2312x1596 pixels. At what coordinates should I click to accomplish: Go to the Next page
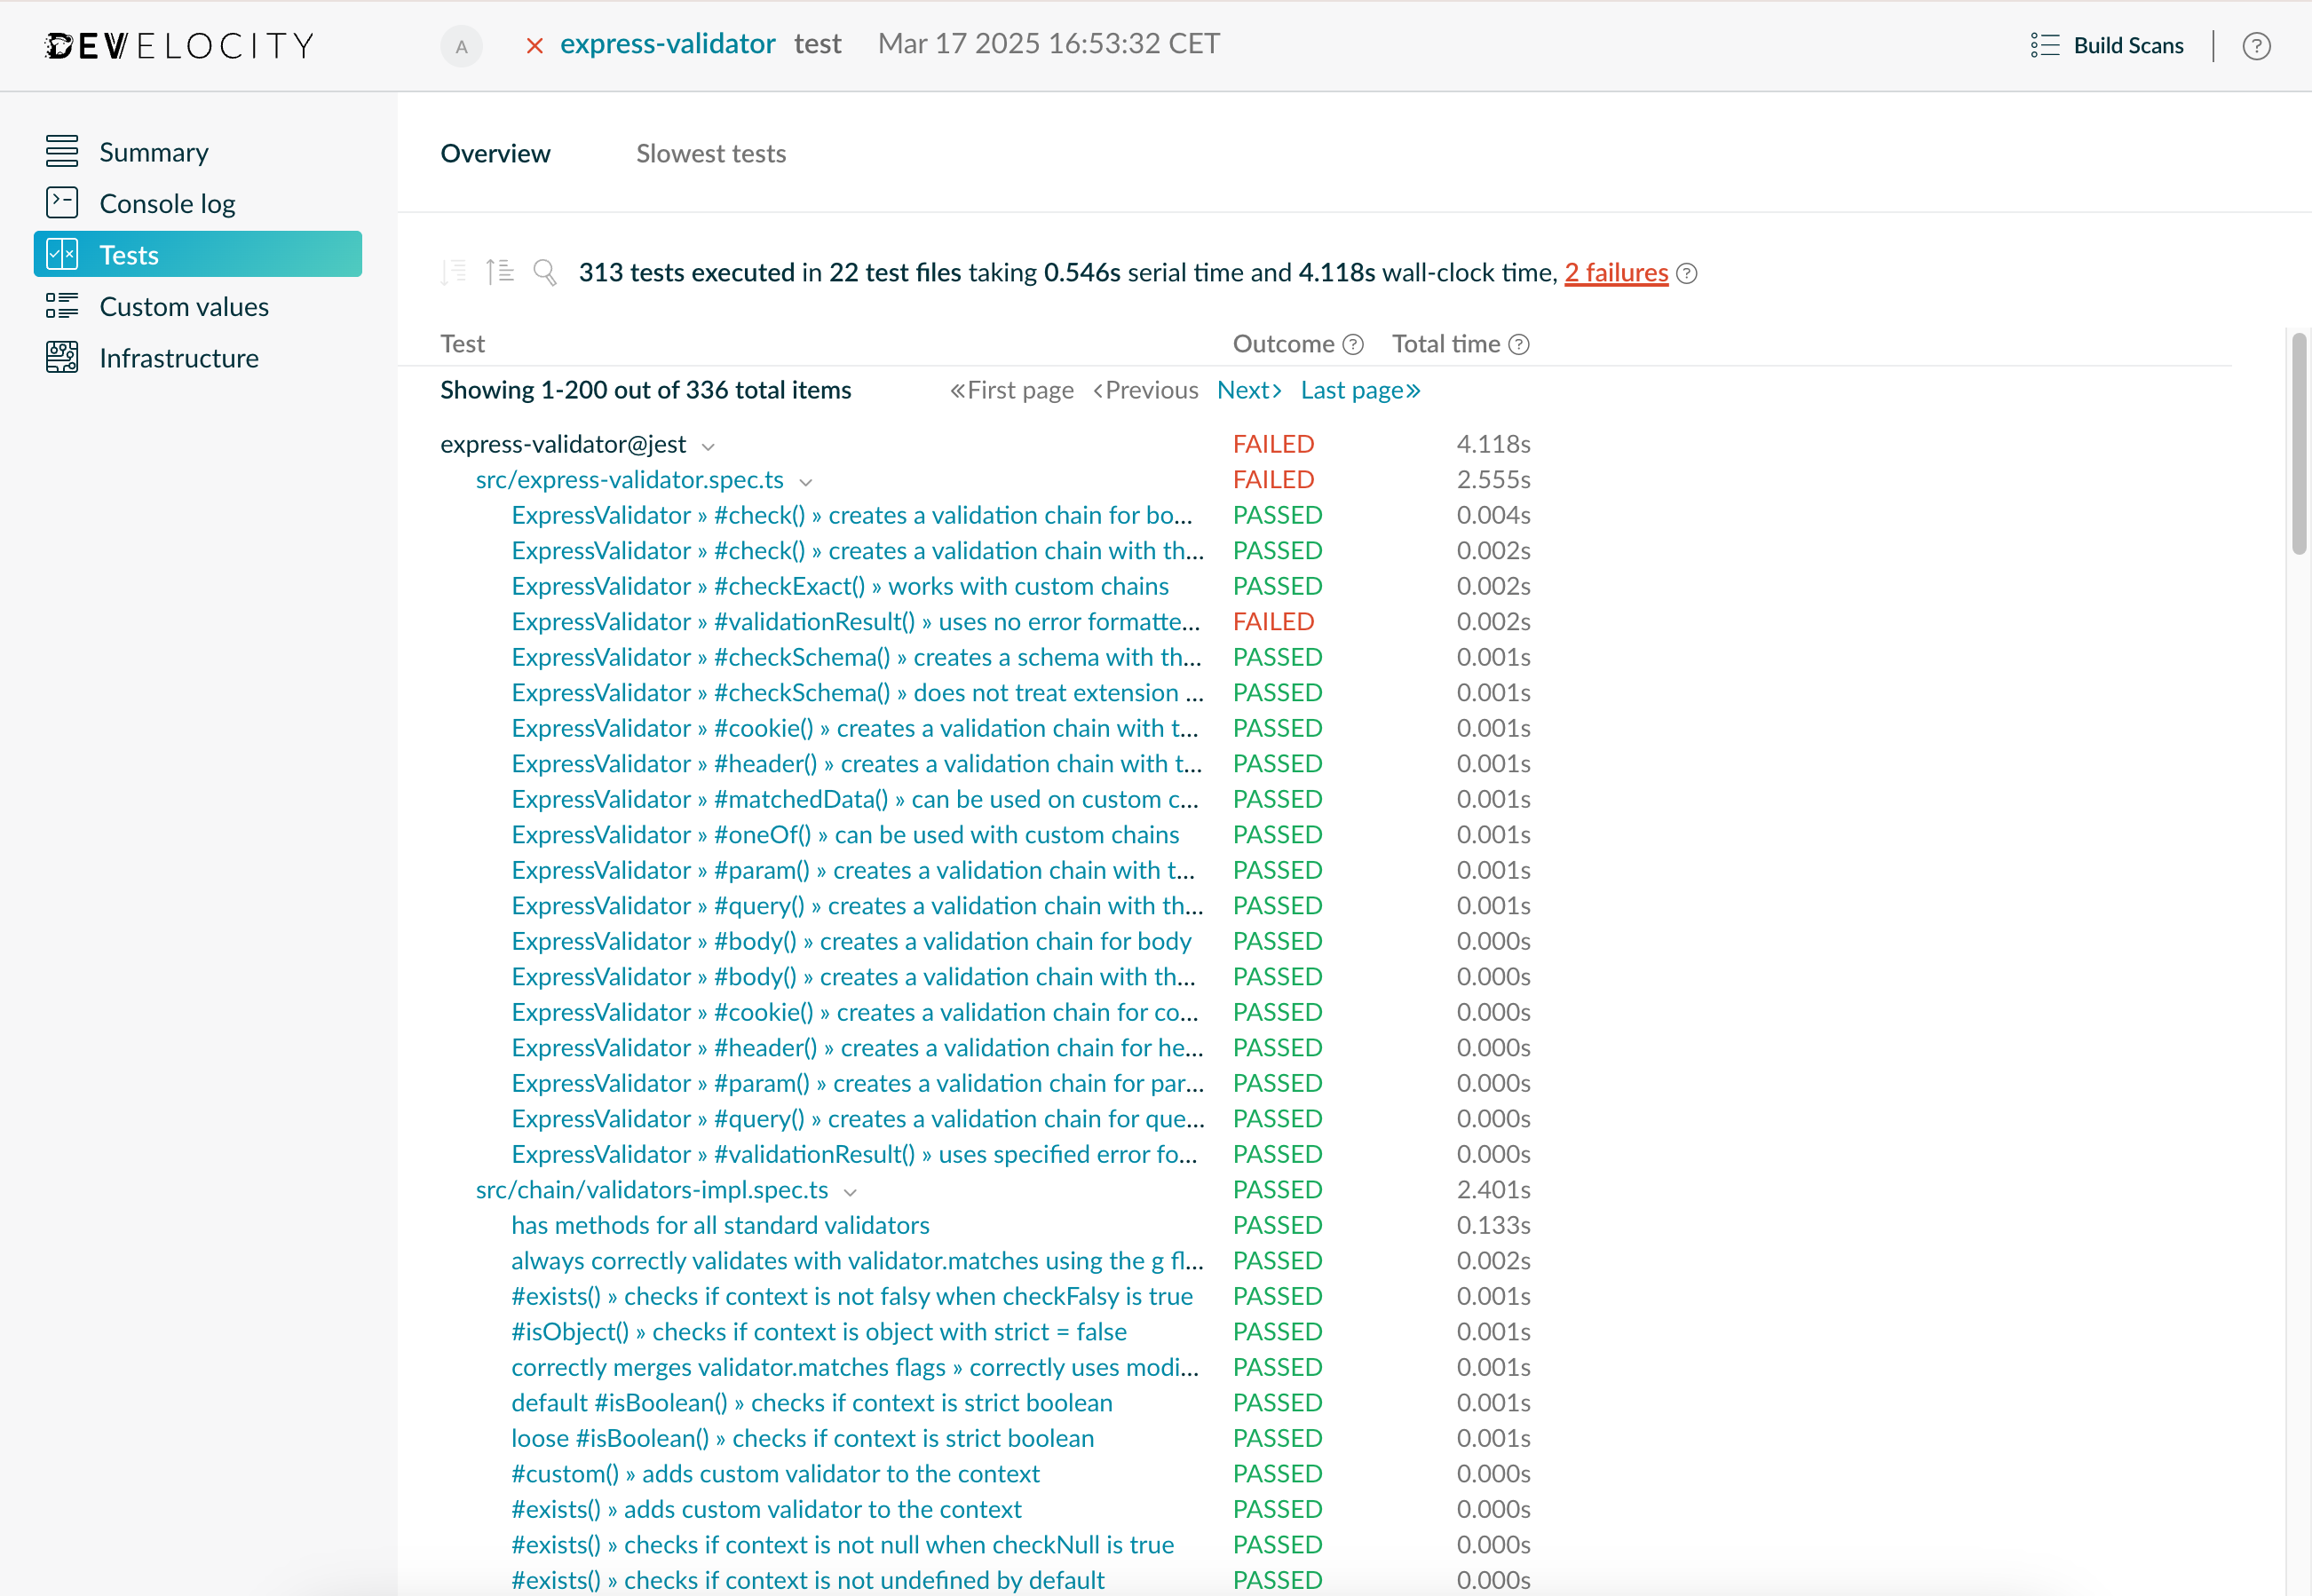[x=1249, y=390]
